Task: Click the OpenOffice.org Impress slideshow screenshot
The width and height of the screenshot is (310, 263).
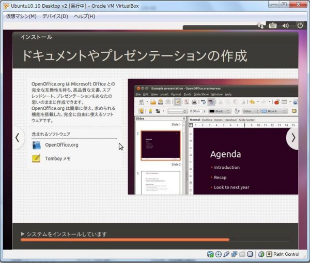Action: 213,137
